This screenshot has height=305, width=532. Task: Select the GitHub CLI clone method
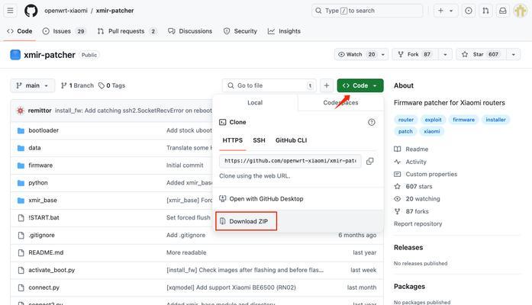(x=291, y=140)
